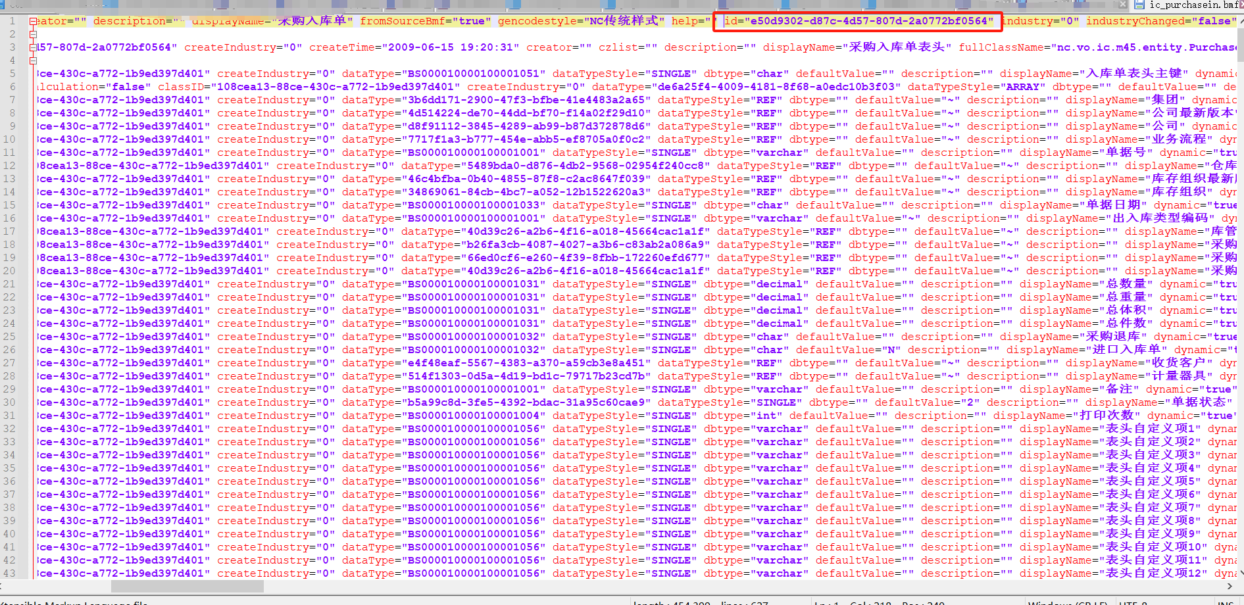Click dataType "4d514224-de70-44dd-bf70-f14a02f29d10"

point(497,113)
